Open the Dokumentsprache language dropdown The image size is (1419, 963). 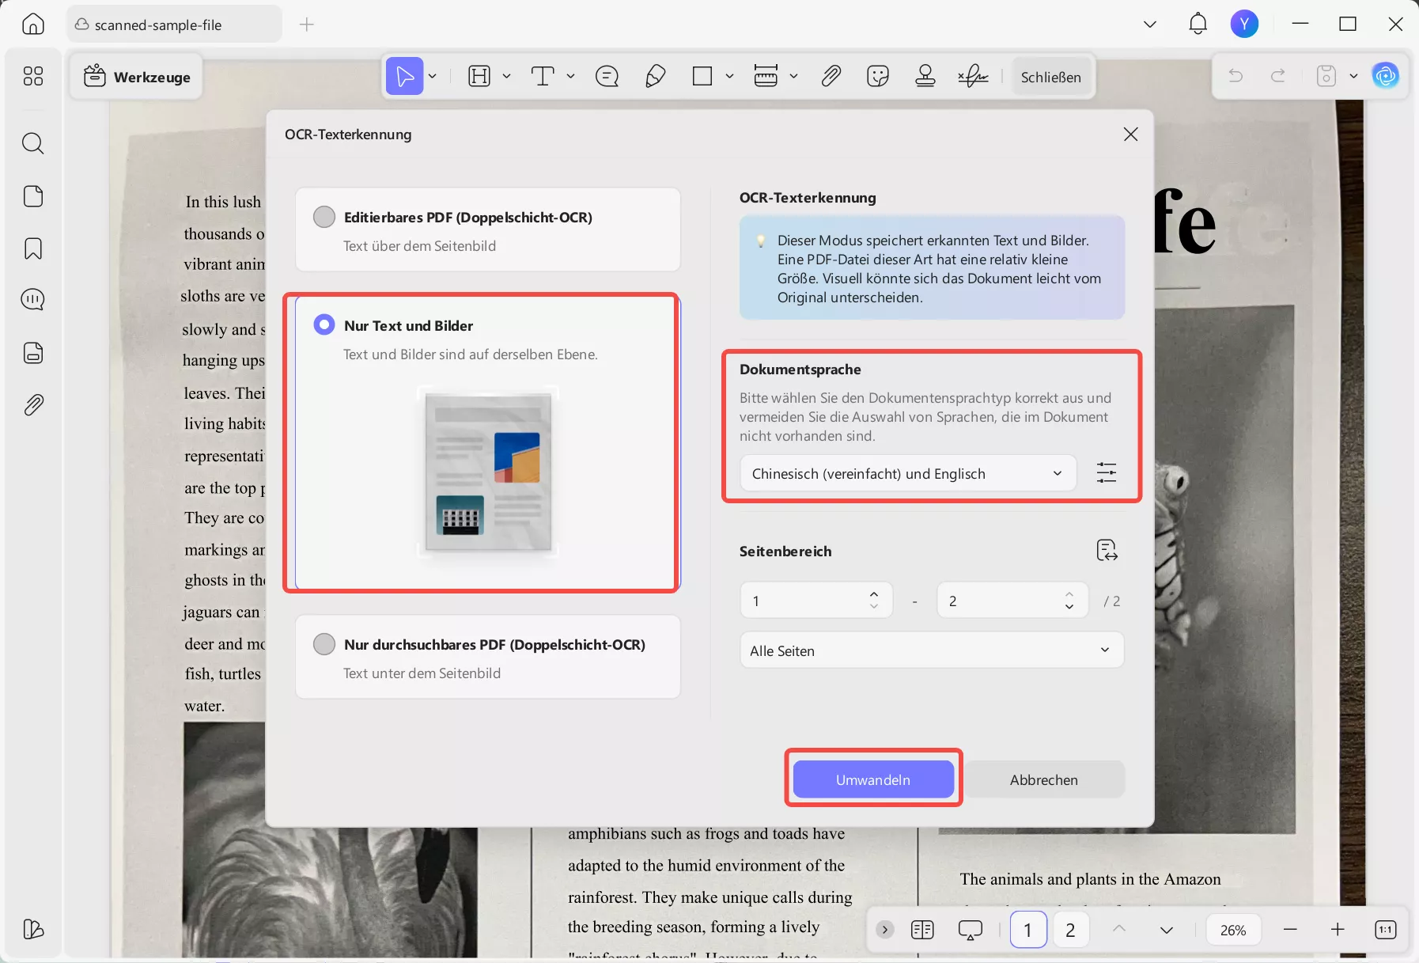[x=908, y=473]
